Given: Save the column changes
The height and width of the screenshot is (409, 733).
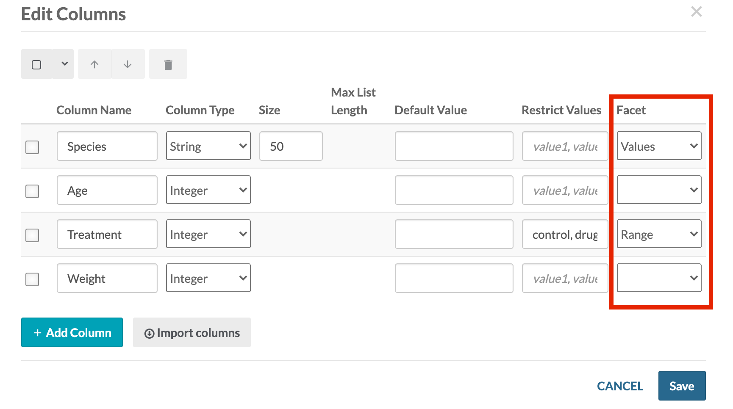Looking at the screenshot, I should pos(682,386).
